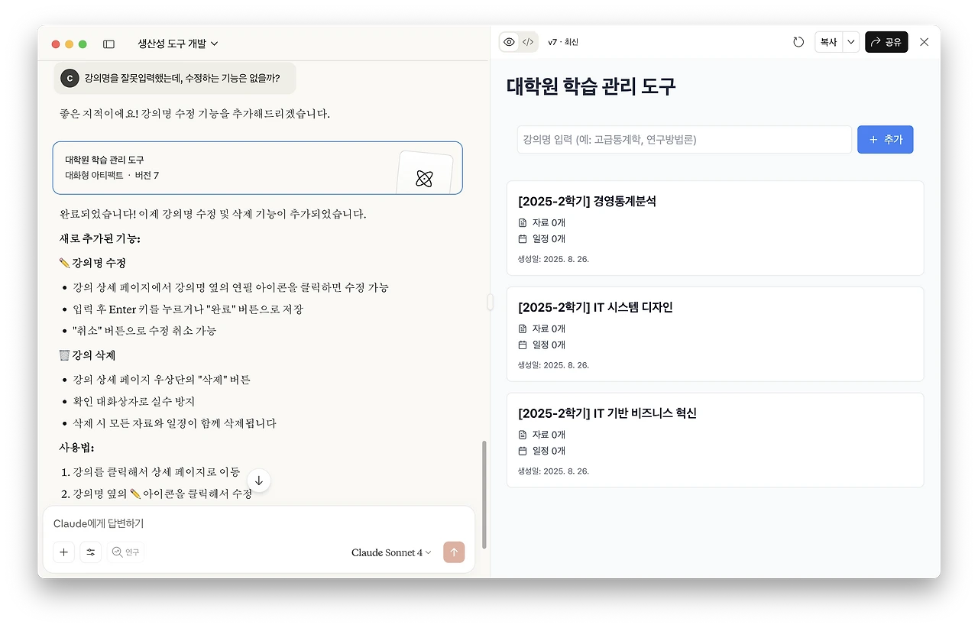Click the blue 추가 add button
This screenshot has width=978, height=628.
click(886, 140)
